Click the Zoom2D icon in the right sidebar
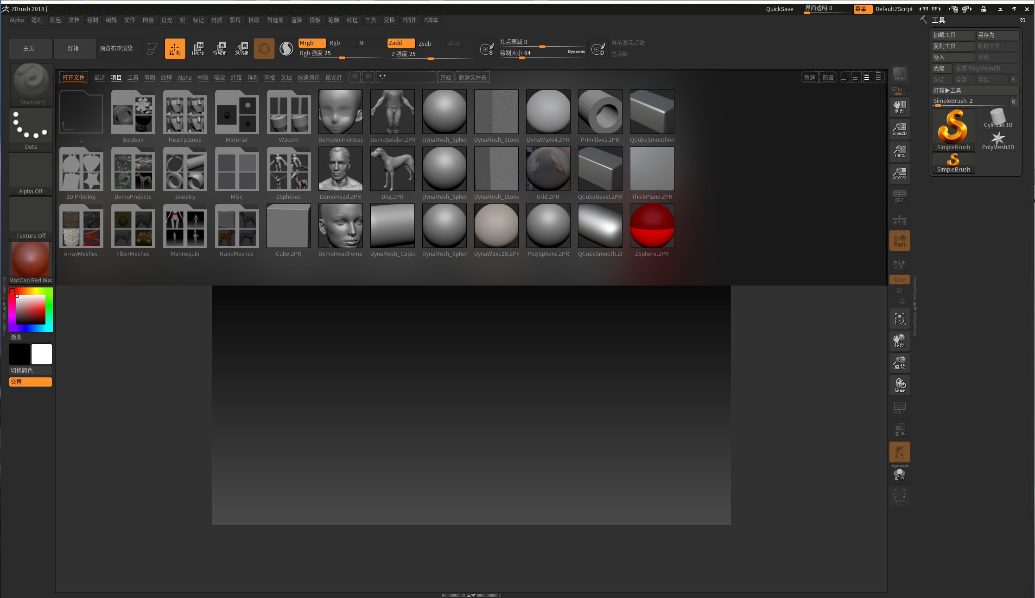This screenshot has width=1035, height=598. point(899,129)
